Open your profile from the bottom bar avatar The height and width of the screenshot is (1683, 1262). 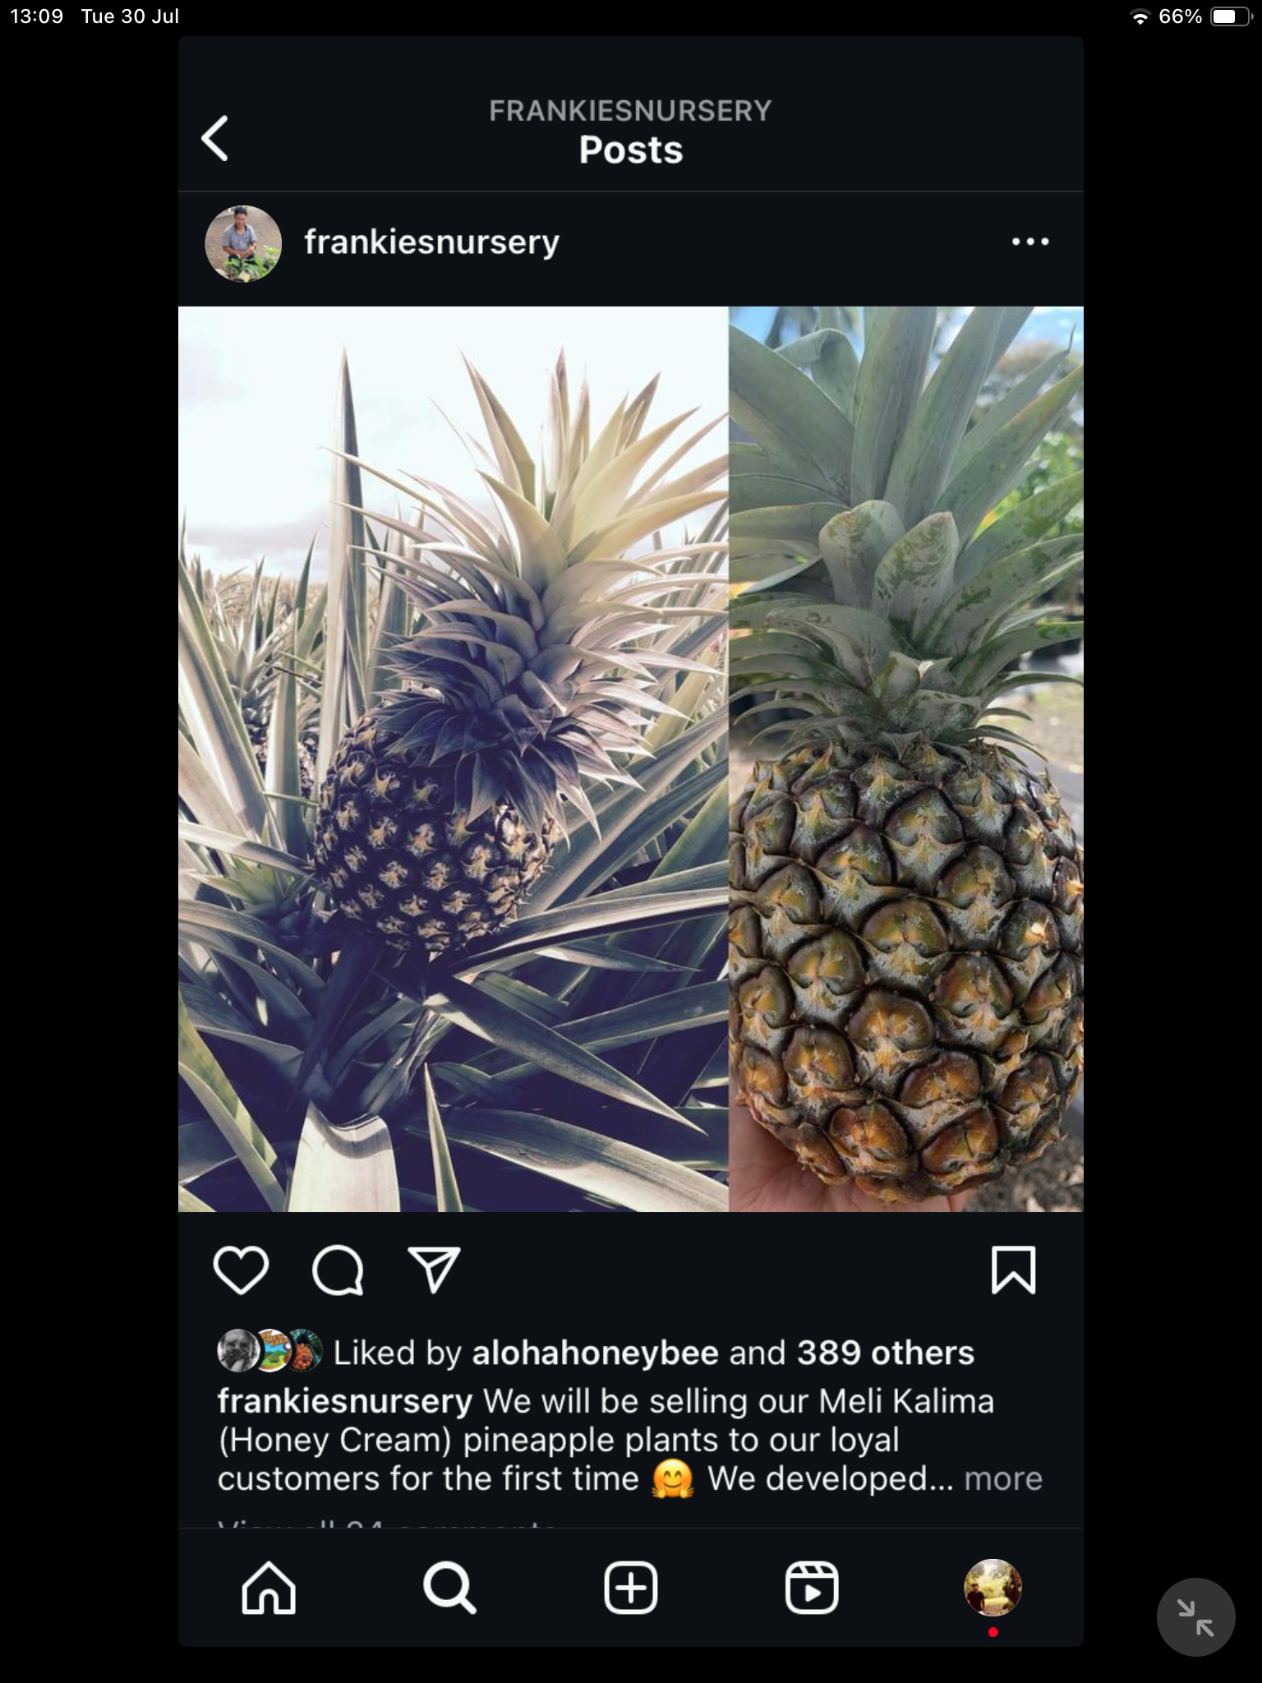[993, 1588]
